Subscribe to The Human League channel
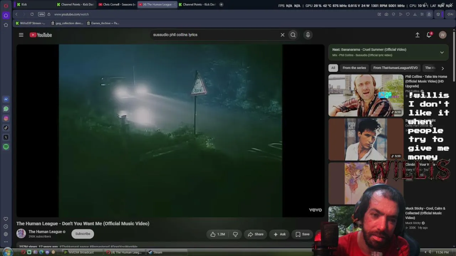 [x=83, y=234]
